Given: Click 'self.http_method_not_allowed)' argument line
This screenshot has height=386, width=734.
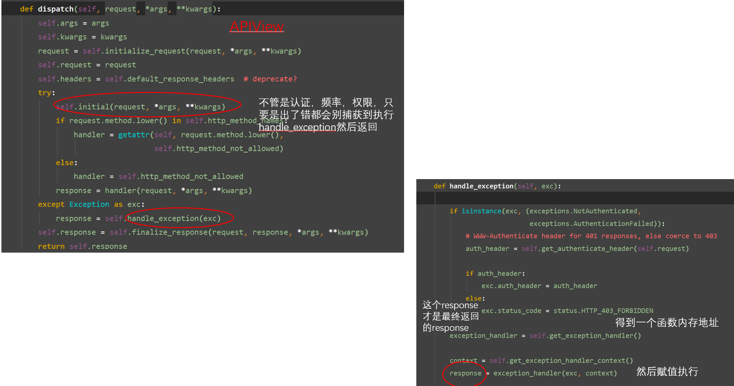Looking at the screenshot, I should tap(219, 148).
